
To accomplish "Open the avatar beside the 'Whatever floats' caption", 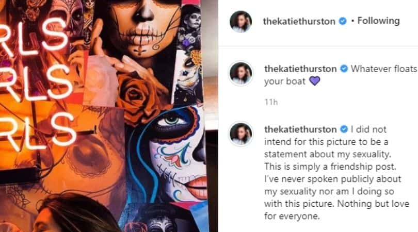I will pyautogui.click(x=240, y=73).
